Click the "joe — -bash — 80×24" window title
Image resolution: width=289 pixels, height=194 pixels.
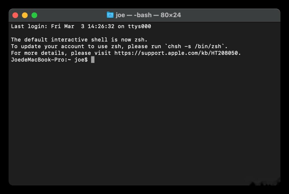pos(148,15)
